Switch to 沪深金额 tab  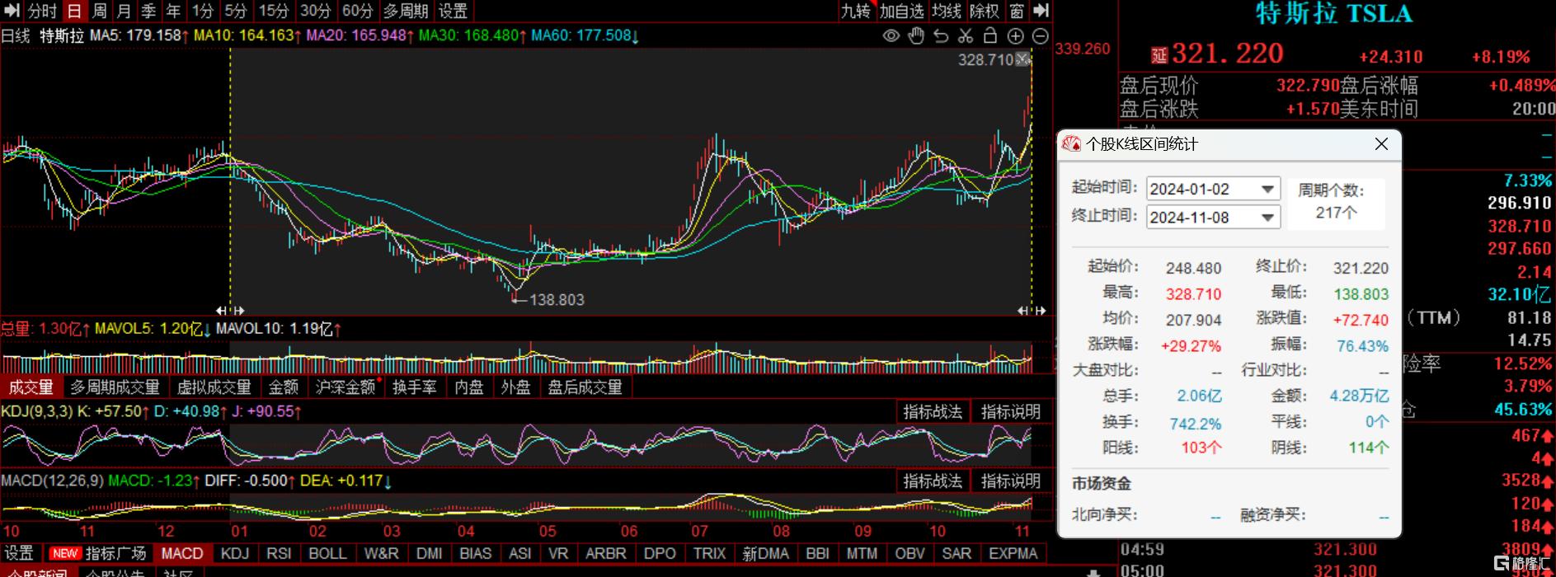(345, 387)
